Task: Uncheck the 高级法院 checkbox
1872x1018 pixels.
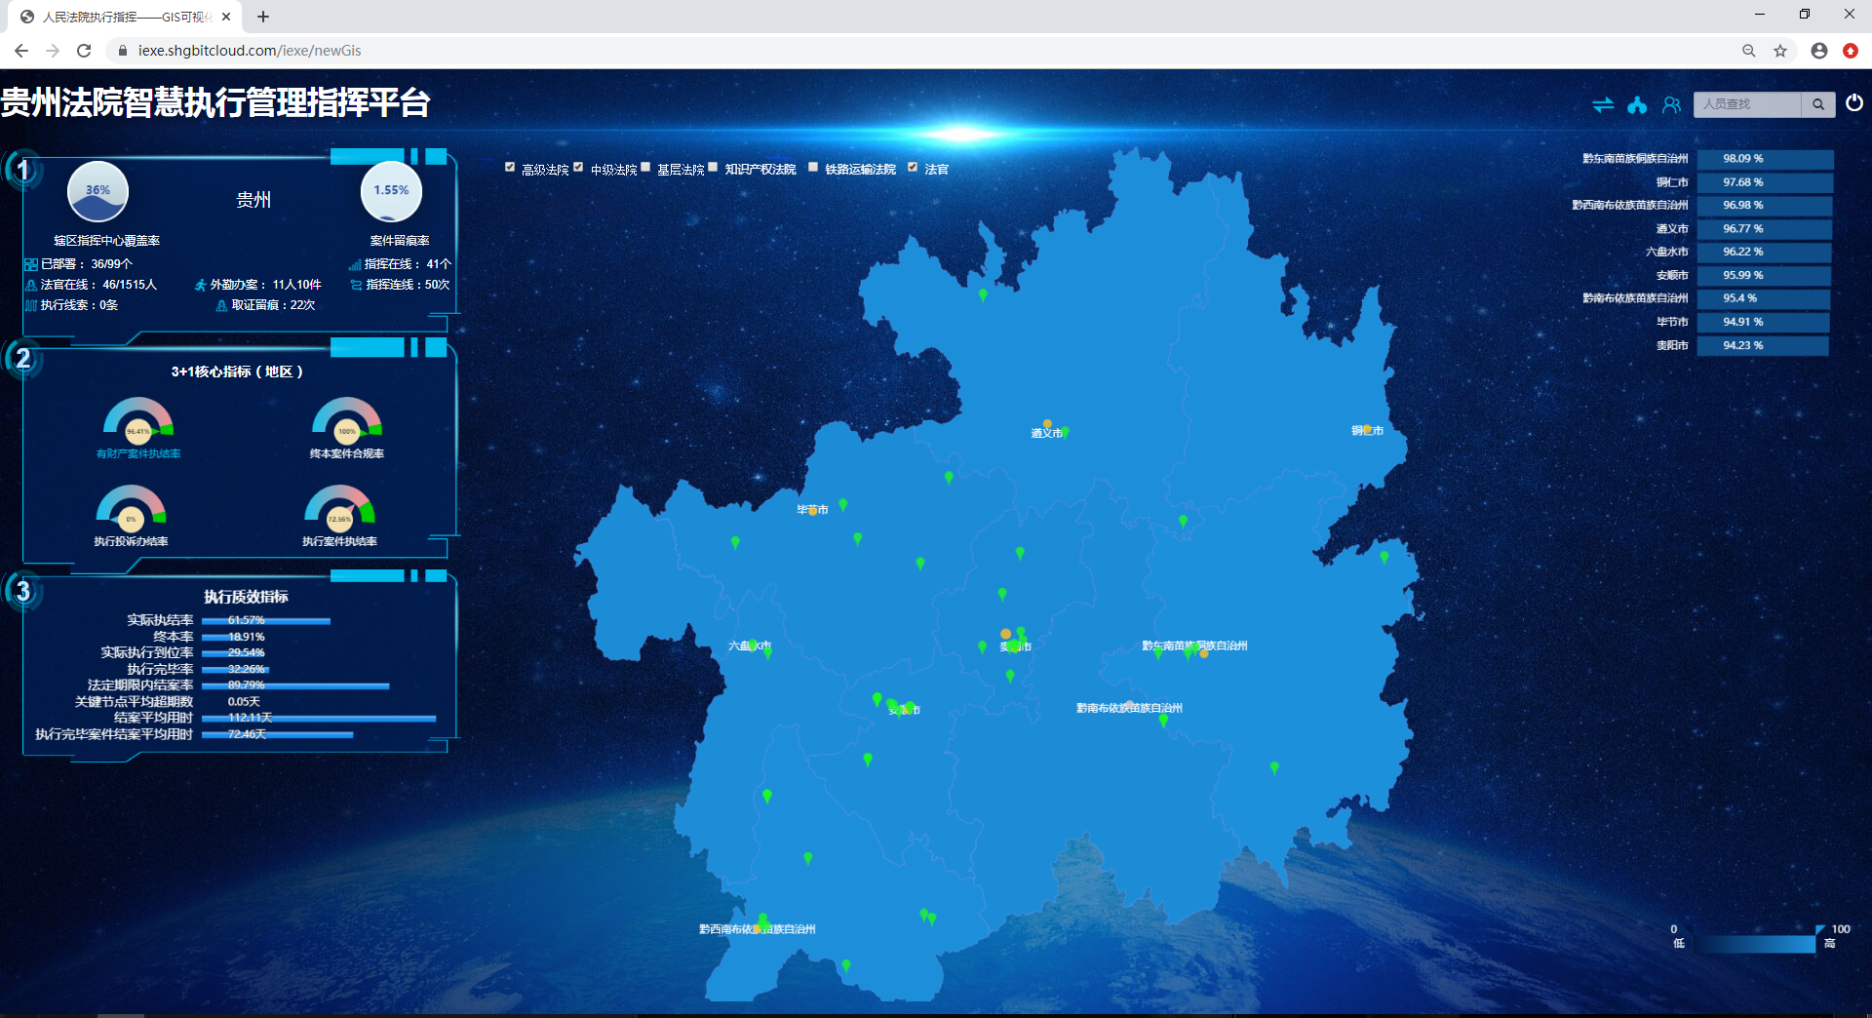Action: point(510,168)
